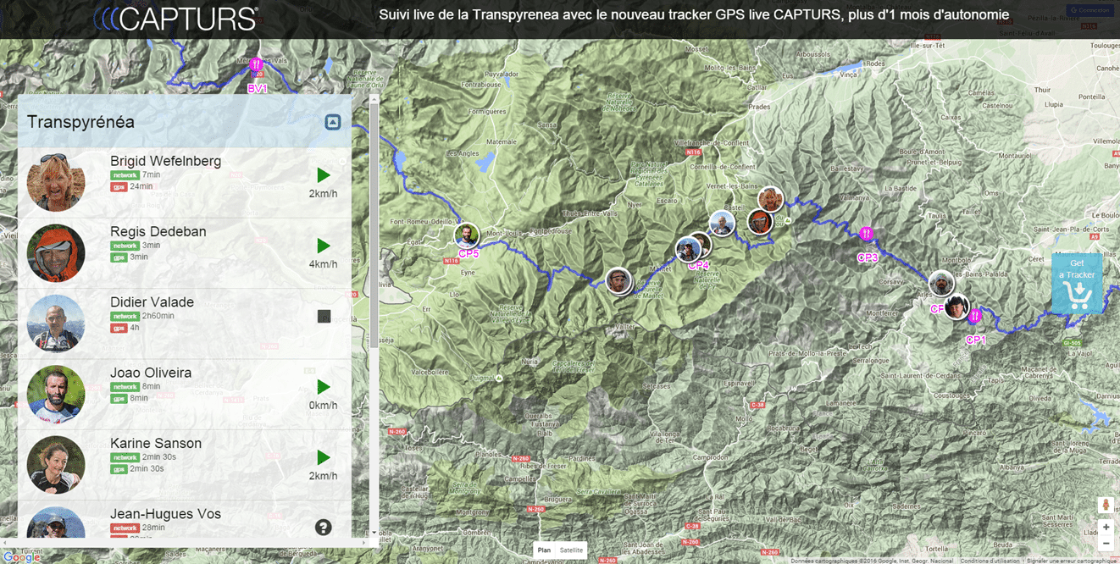Open Karine Sanson's avatar in the list
This screenshot has width=1120, height=564.
[x=56, y=465]
